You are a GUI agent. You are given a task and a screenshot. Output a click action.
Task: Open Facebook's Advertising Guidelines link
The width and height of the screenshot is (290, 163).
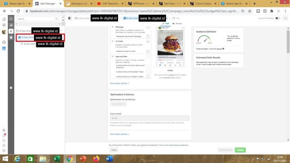coord(177,145)
